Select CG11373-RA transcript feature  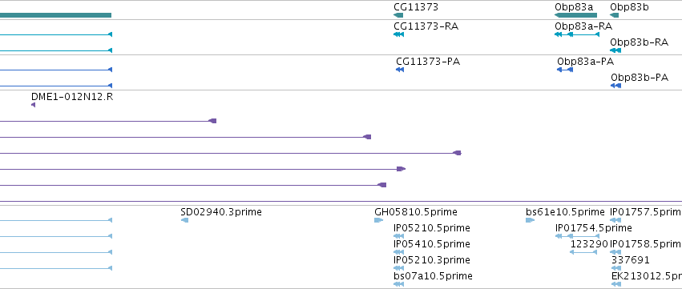398,34
